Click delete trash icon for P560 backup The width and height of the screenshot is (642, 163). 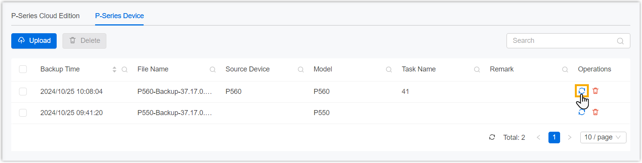pos(595,91)
